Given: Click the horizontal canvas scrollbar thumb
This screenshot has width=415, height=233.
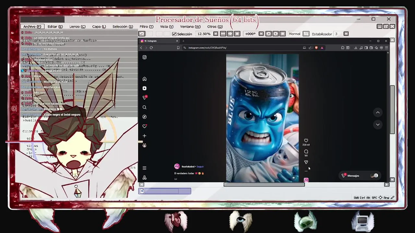Looking at the screenshot, I should tap(264, 184).
